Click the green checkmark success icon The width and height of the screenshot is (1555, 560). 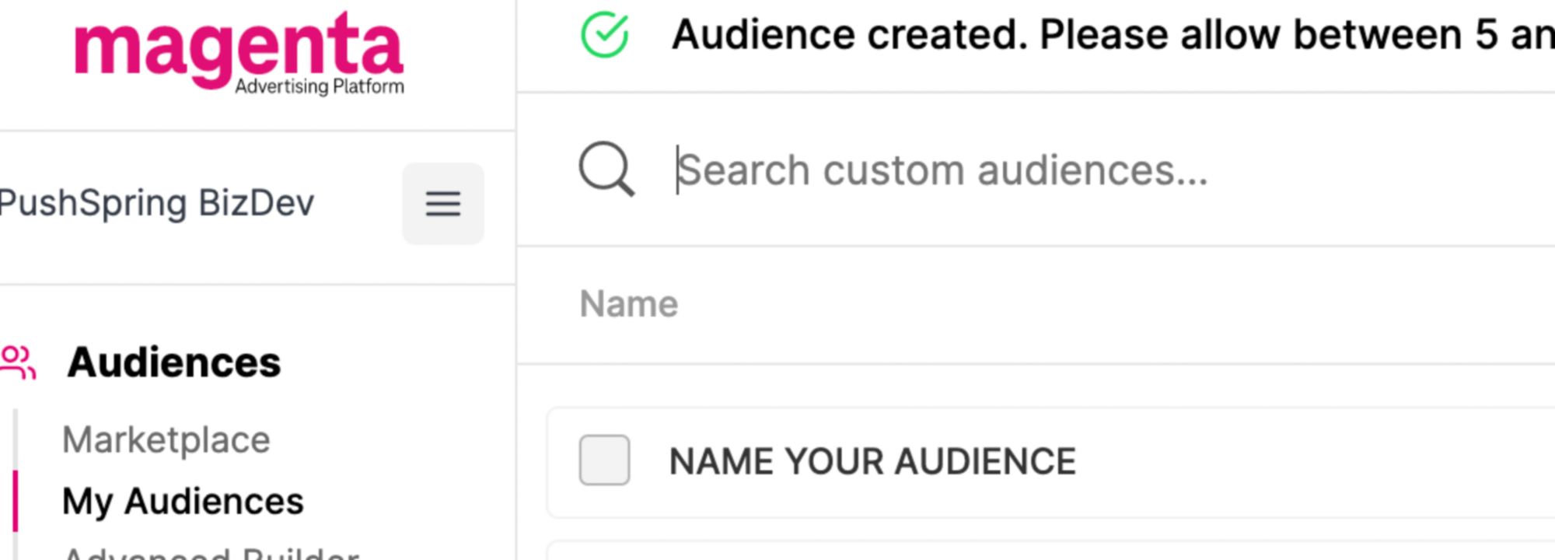(x=605, y=35)
